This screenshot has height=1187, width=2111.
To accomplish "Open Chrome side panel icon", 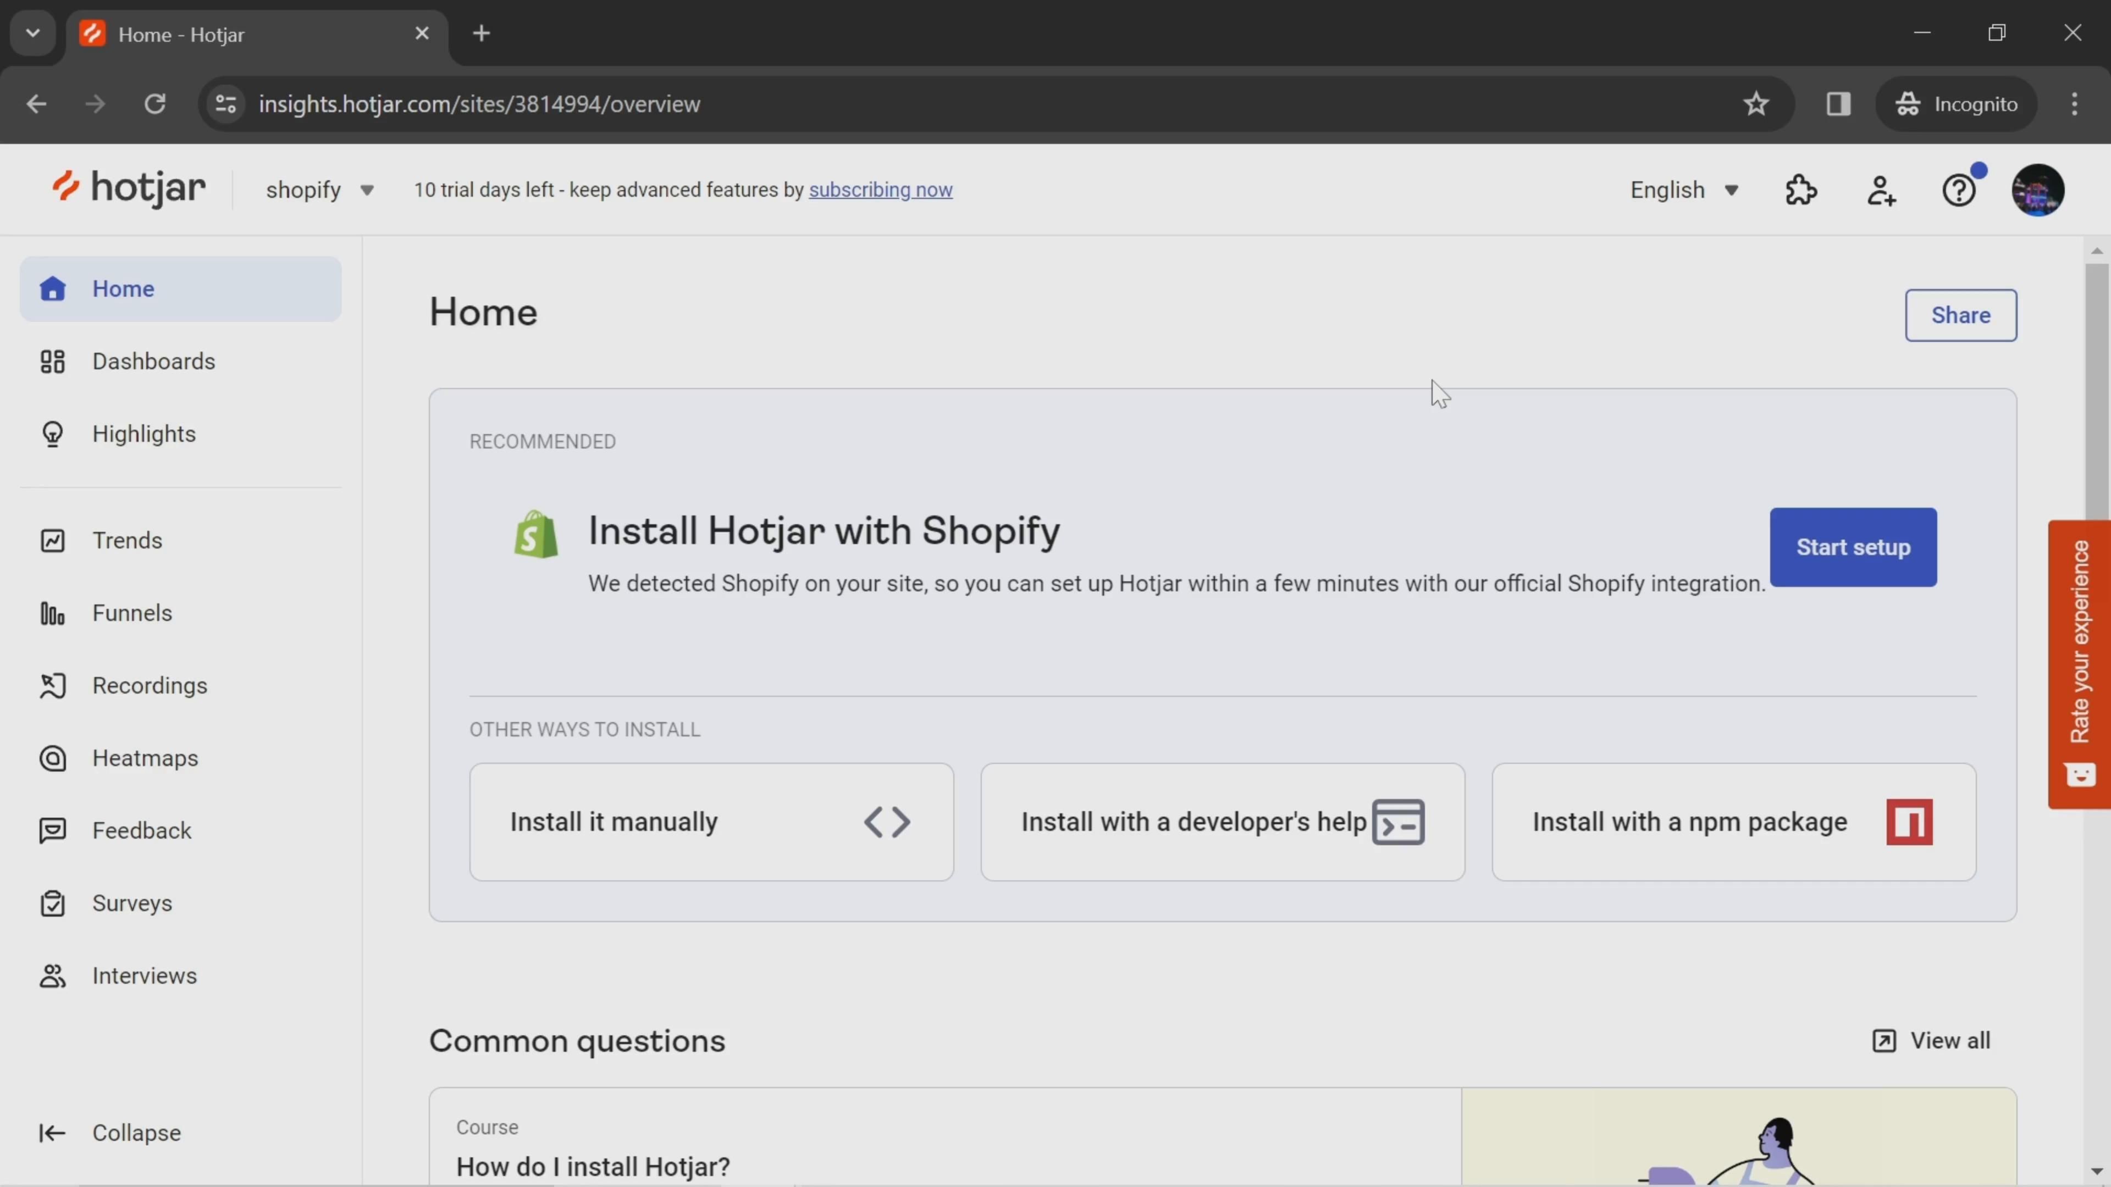I will (1838, 104).
